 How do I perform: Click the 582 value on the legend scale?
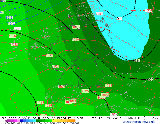tap(65, 123)
